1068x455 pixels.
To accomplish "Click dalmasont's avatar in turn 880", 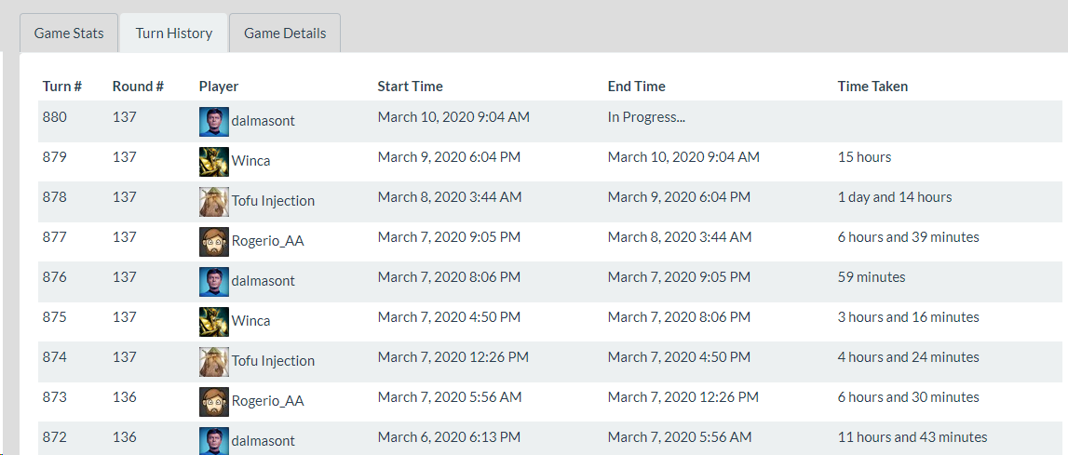I will tap(214, 121).
